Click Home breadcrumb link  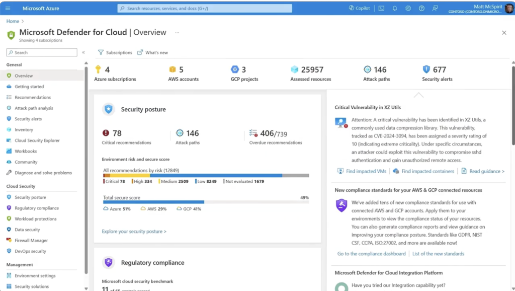point(13,21)
